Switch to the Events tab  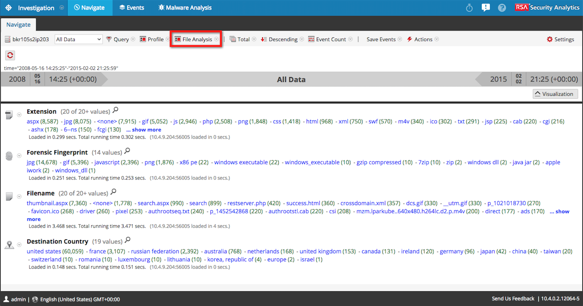coord(132,7)
